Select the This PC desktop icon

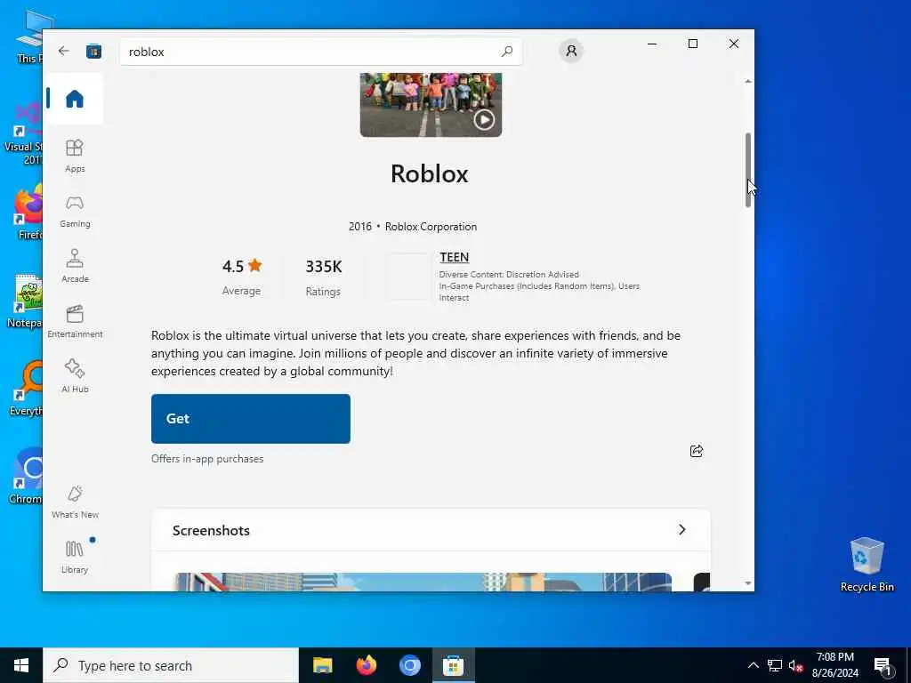point(29,37)
